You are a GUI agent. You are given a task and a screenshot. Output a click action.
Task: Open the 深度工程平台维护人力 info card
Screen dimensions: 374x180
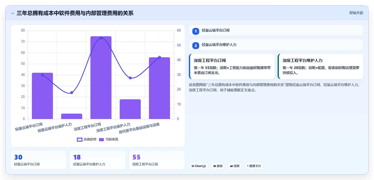tap(320, 66)
